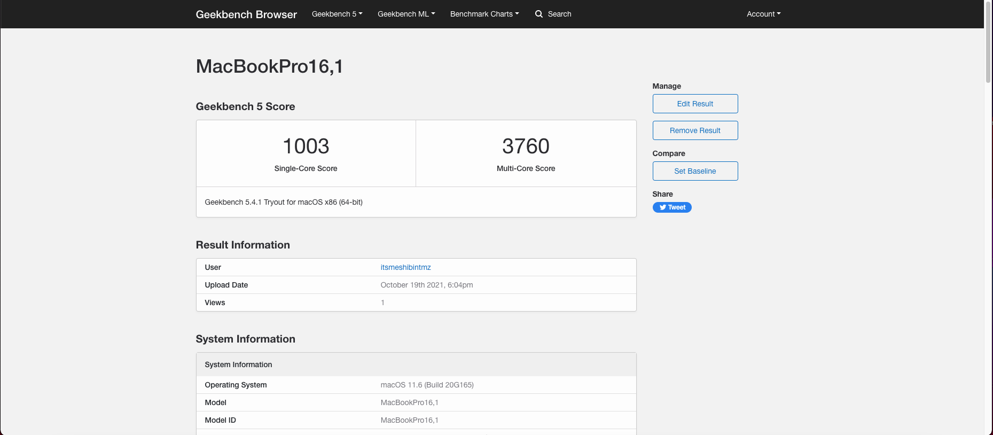Click the search magnifier icon in navbar
993x435 pixels.
tap(539, 14)
